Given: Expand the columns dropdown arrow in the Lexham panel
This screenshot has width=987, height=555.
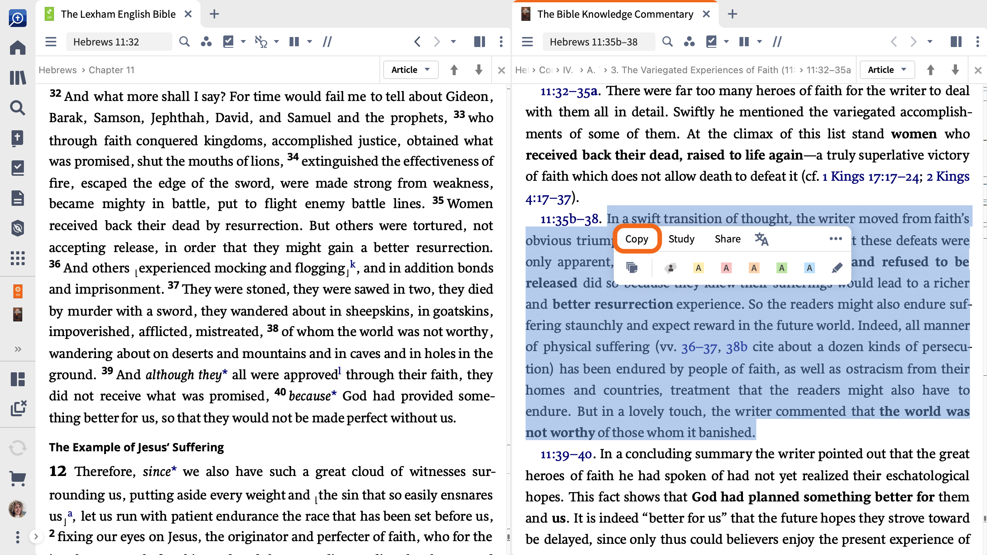Looking at the screenshot, I should pos(310,42).
